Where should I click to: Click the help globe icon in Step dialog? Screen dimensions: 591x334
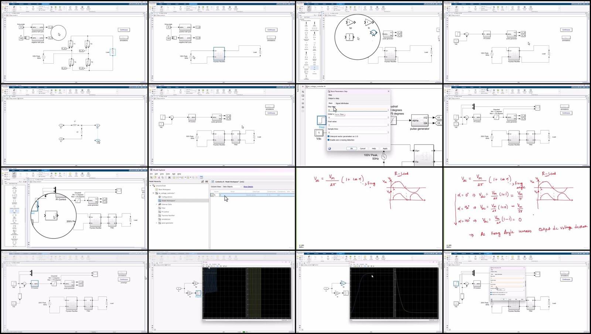tap(329, 149)
